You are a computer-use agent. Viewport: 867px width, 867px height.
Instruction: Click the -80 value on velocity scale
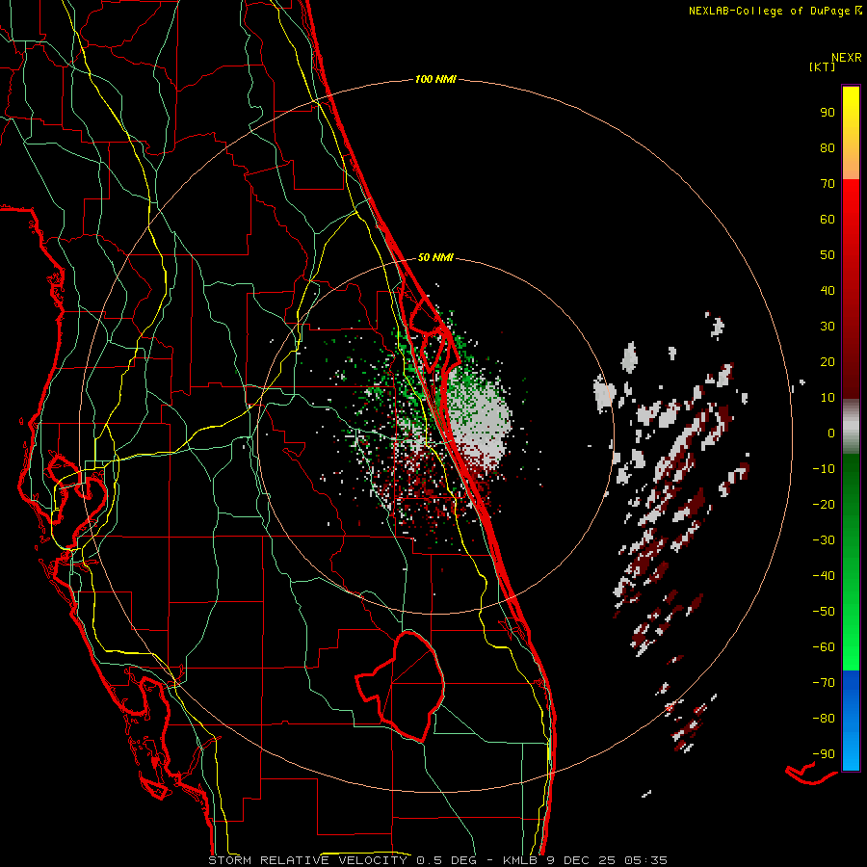824,719
